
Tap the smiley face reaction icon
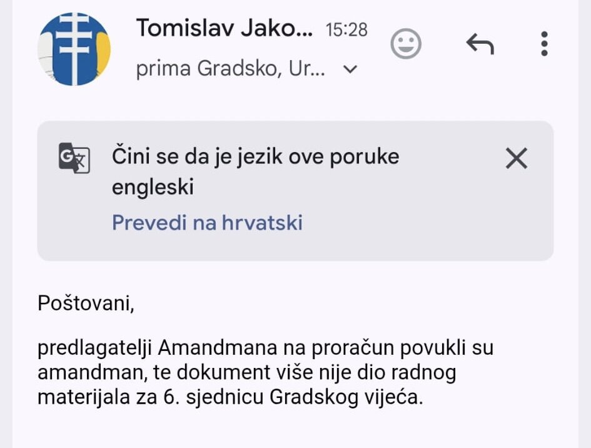407,44
